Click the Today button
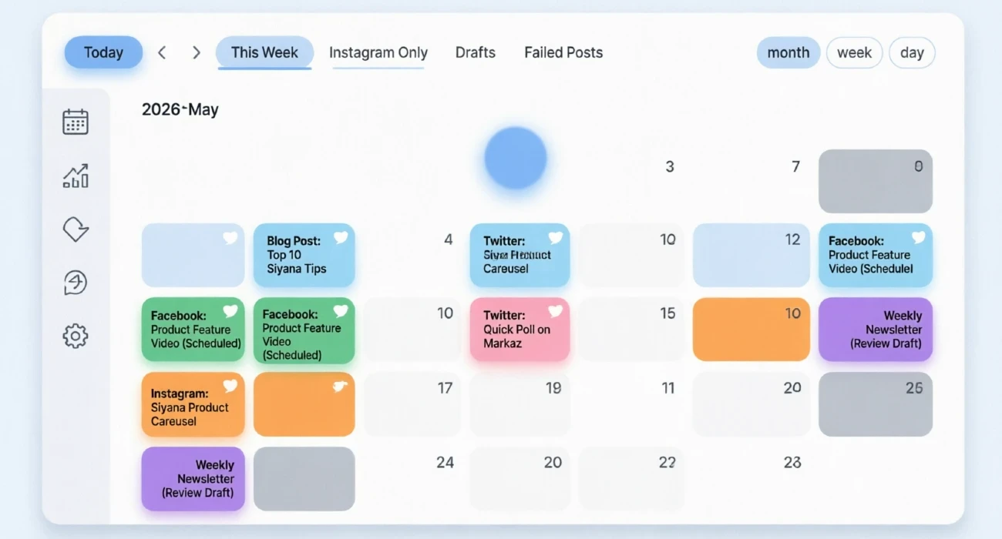Screen dimensions: 1002x539 click(103, 52)
